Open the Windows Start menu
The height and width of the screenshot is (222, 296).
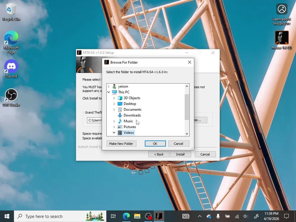point(7,216)
